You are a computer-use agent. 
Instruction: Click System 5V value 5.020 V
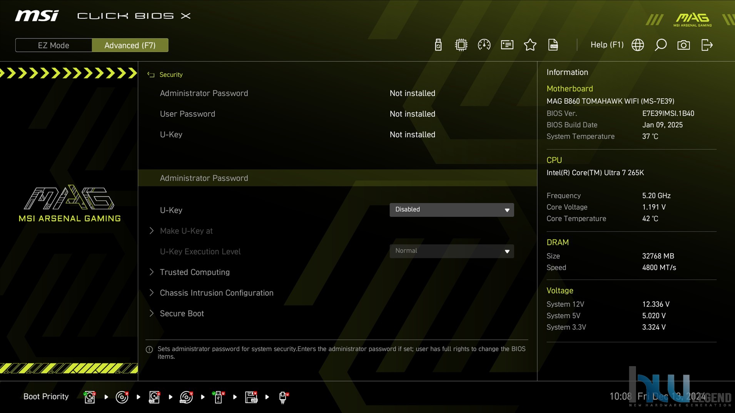(654, 316)
